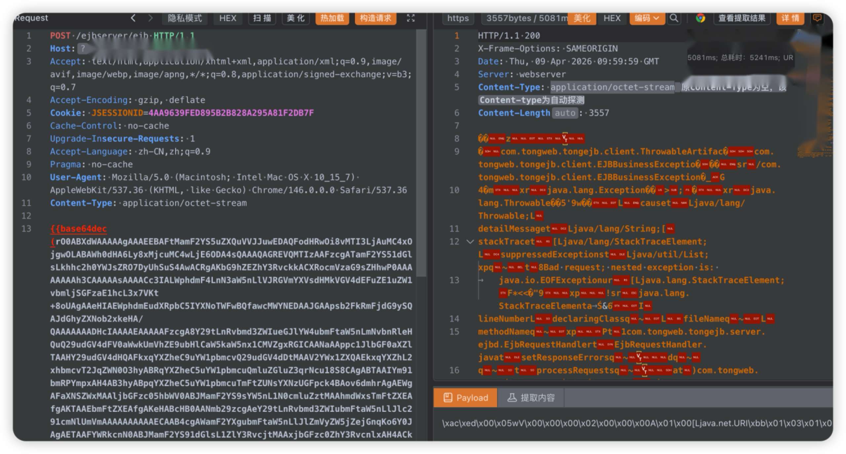Toggle HEX view for the request
Viewport: 846px width, 454px height.
227,18
